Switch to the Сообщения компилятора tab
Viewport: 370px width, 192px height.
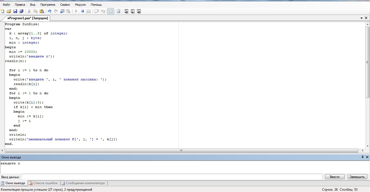[83, 183]
